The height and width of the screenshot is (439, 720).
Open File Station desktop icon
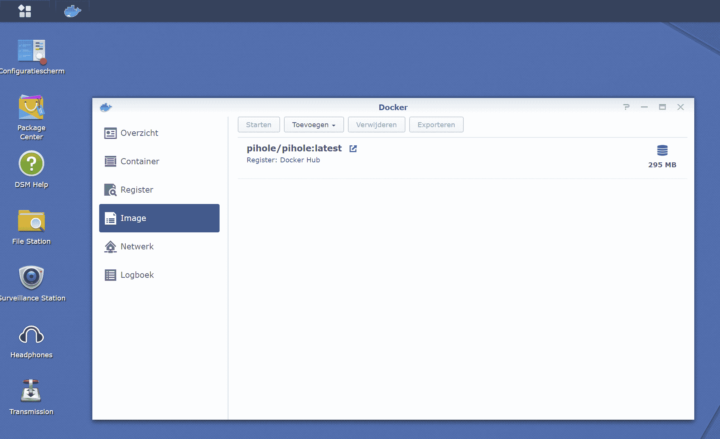[x=31, y=221]
